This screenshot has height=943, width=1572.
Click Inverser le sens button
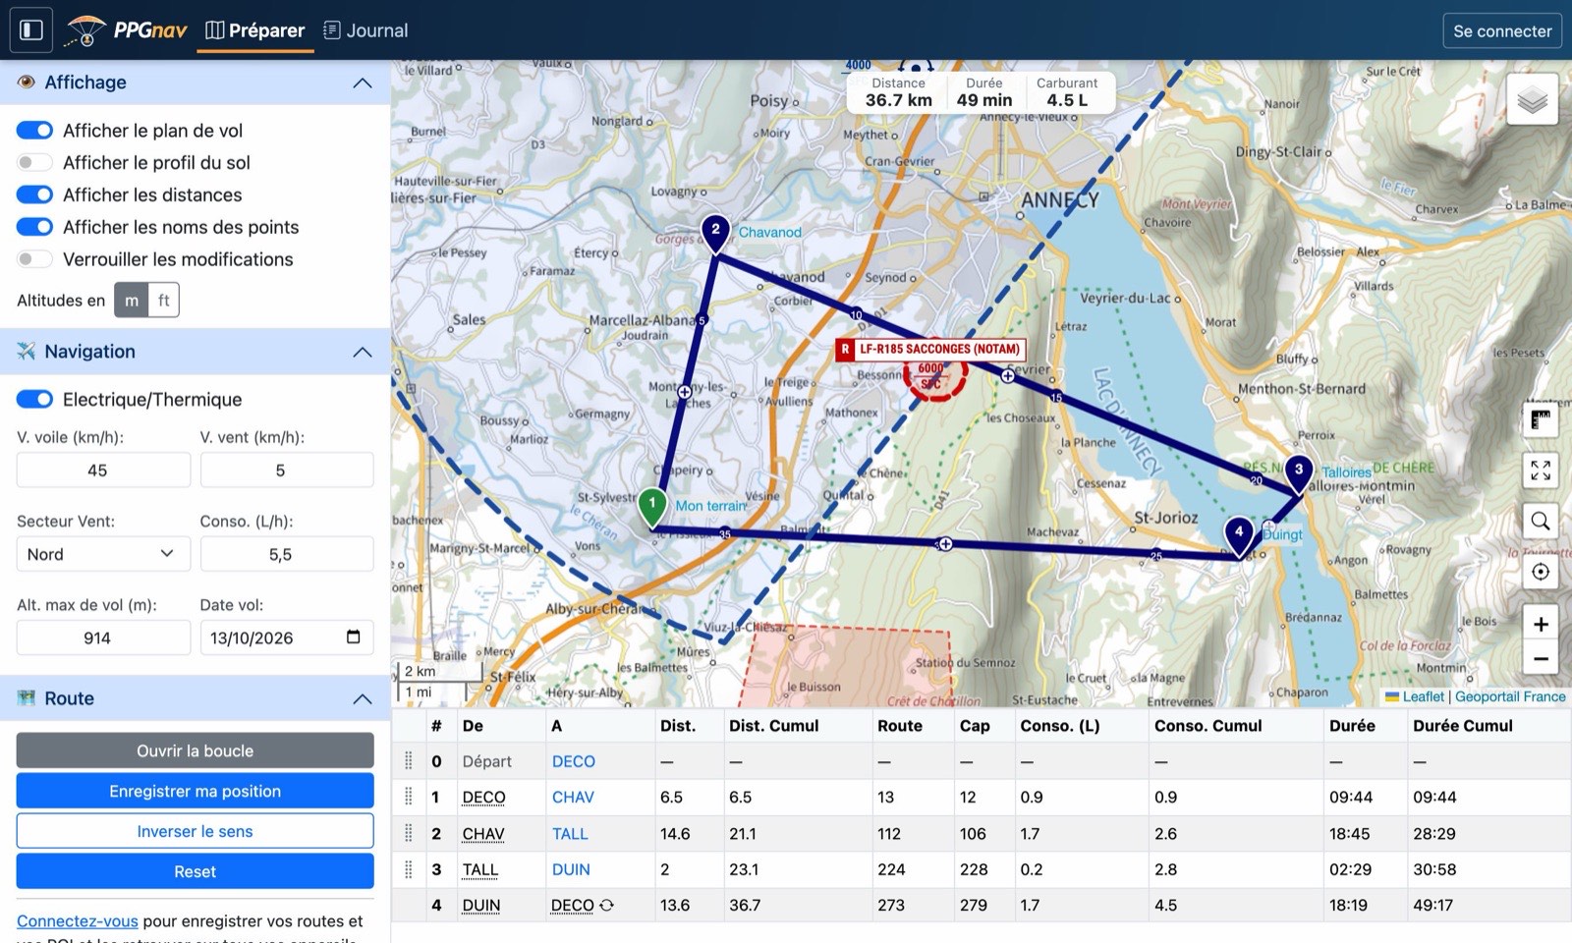click(195, 831)
